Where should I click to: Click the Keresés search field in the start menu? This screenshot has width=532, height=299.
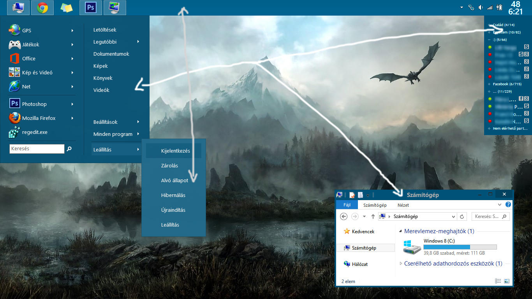pyautogui.click(x=37, y=149)
